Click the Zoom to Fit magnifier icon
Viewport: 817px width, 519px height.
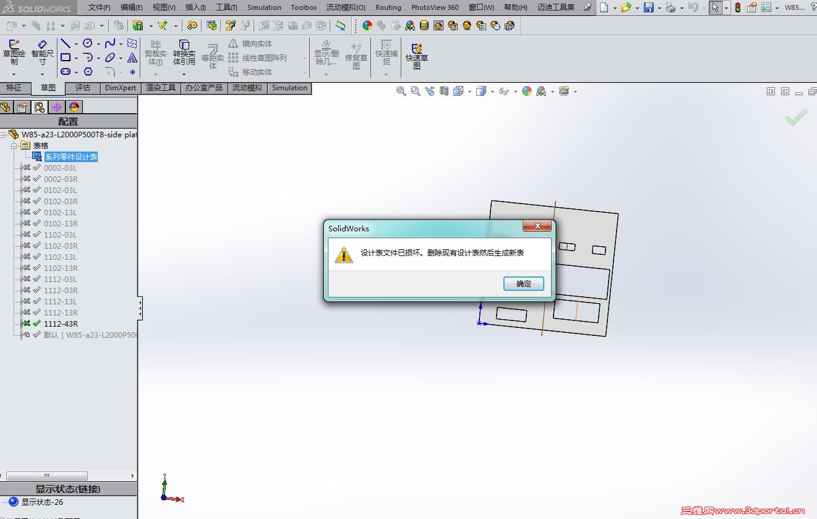click(x=401, y=91)
